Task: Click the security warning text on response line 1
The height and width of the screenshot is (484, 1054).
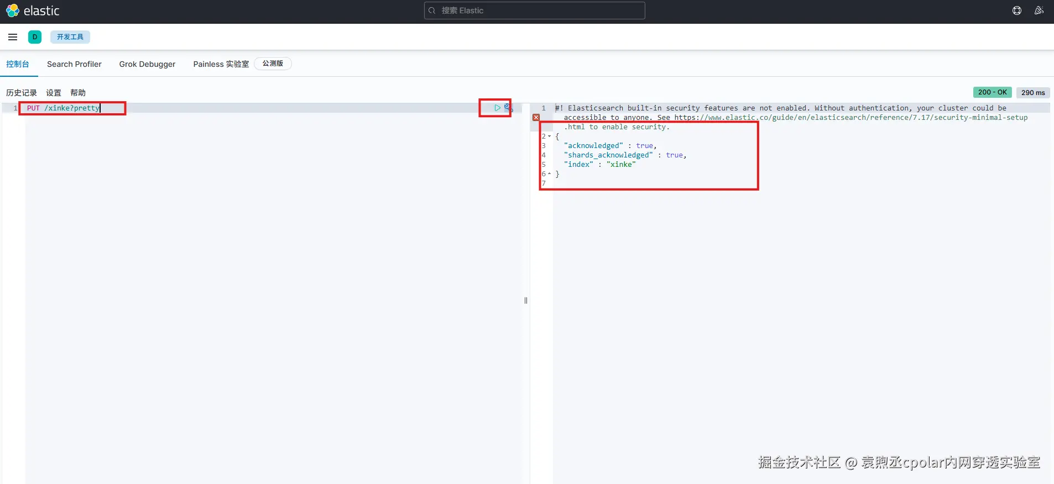Action: pos(791,117)
